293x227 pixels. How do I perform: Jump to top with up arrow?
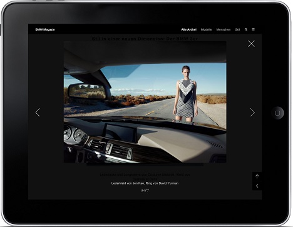click(x=257, y=176)
